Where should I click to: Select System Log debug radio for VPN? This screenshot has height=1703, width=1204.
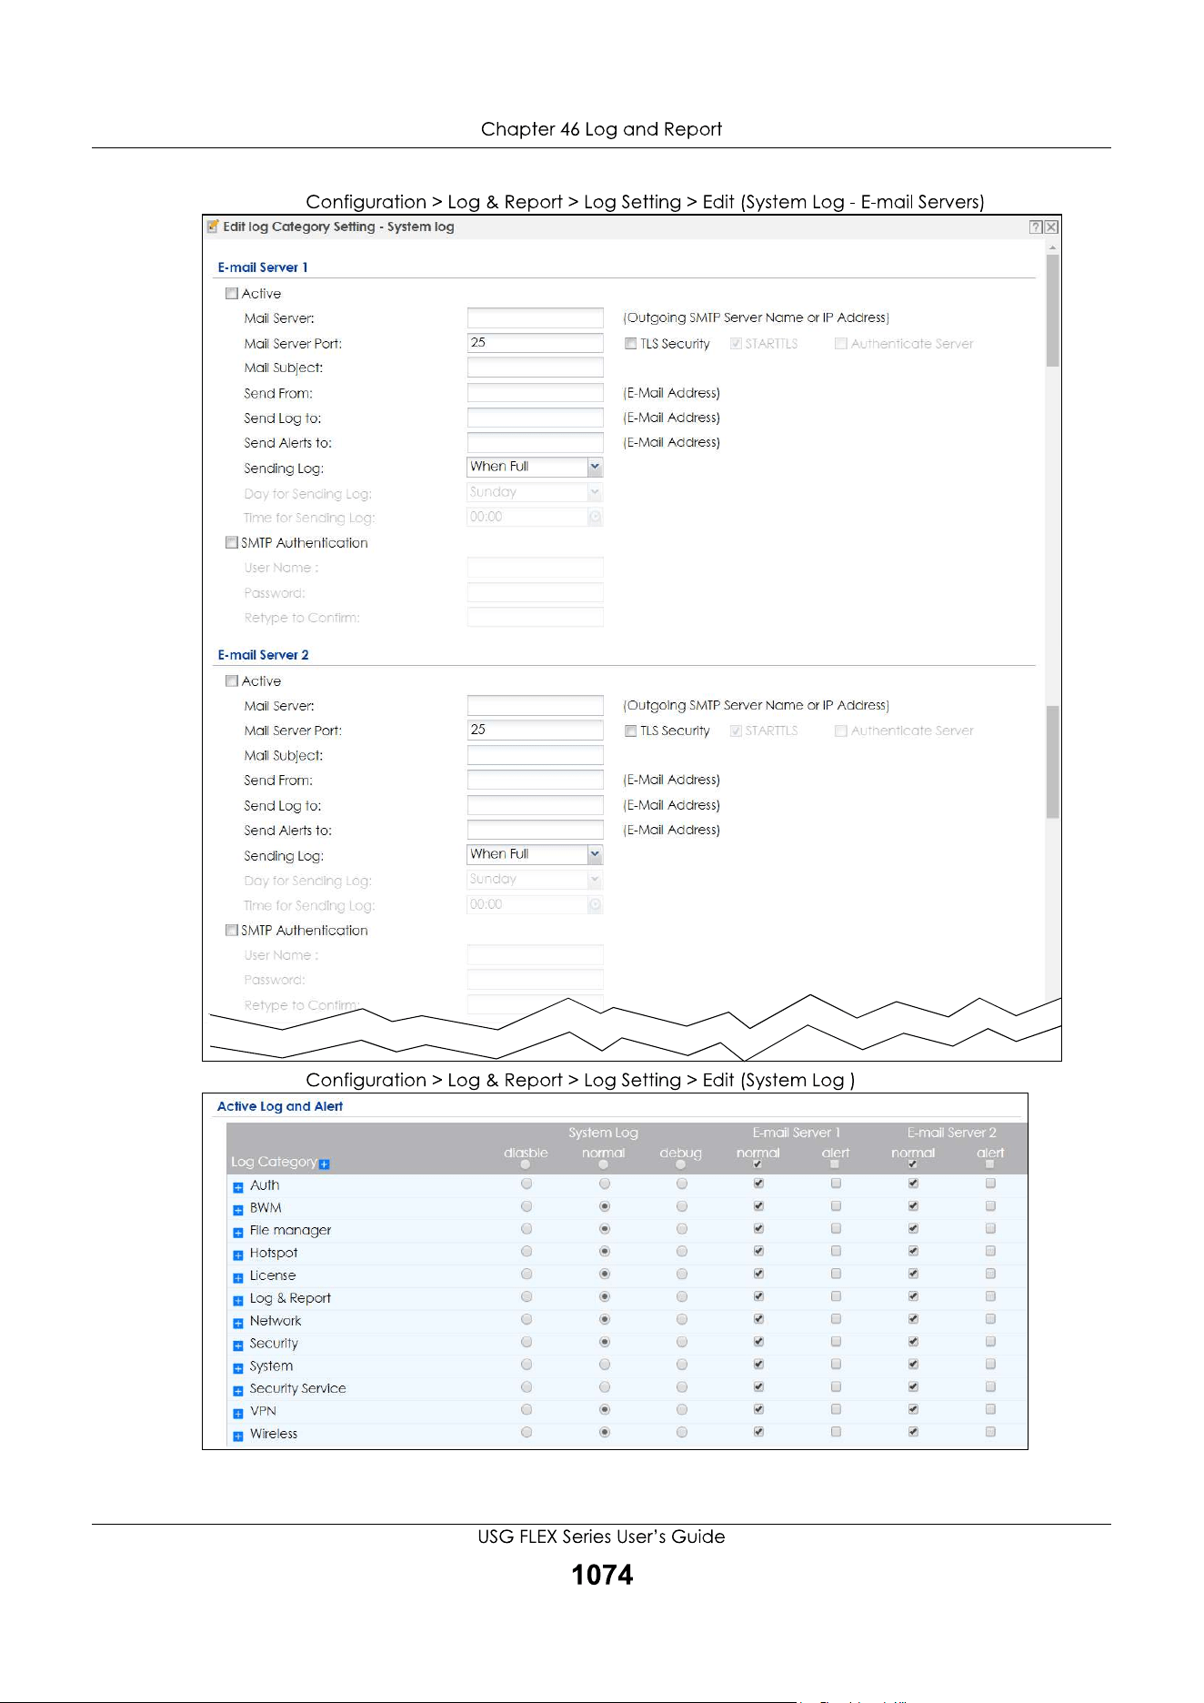682,1409
